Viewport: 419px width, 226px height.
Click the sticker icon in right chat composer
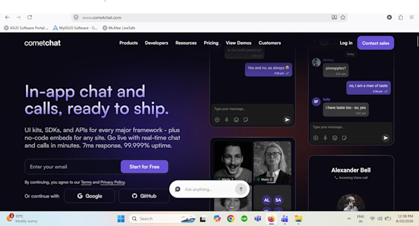(344, 138)
